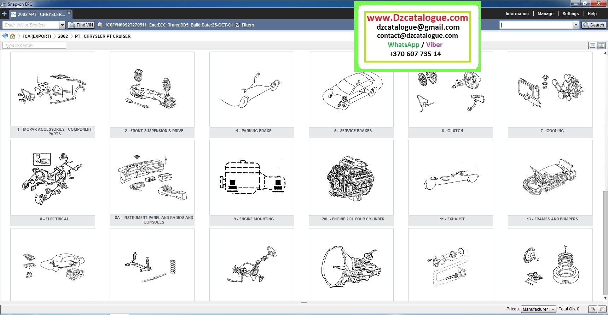This screenshot has width=608, height=315.
Task: Switch to list view icon
Action: point(592,46)
